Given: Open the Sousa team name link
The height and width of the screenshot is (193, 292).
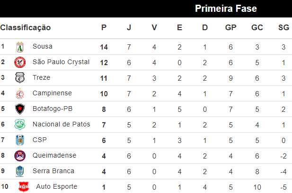Looking at the screenshot, I should tap(43, 46).
